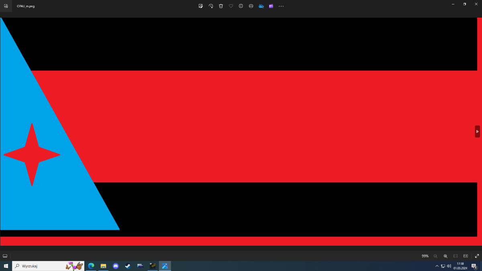This screenshot has height=271, width=482.
Task: Show actual size with 1:1 icon
Action: point(466,256)
